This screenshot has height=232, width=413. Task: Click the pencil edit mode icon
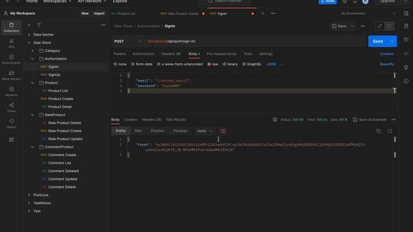tap(379, 26)
